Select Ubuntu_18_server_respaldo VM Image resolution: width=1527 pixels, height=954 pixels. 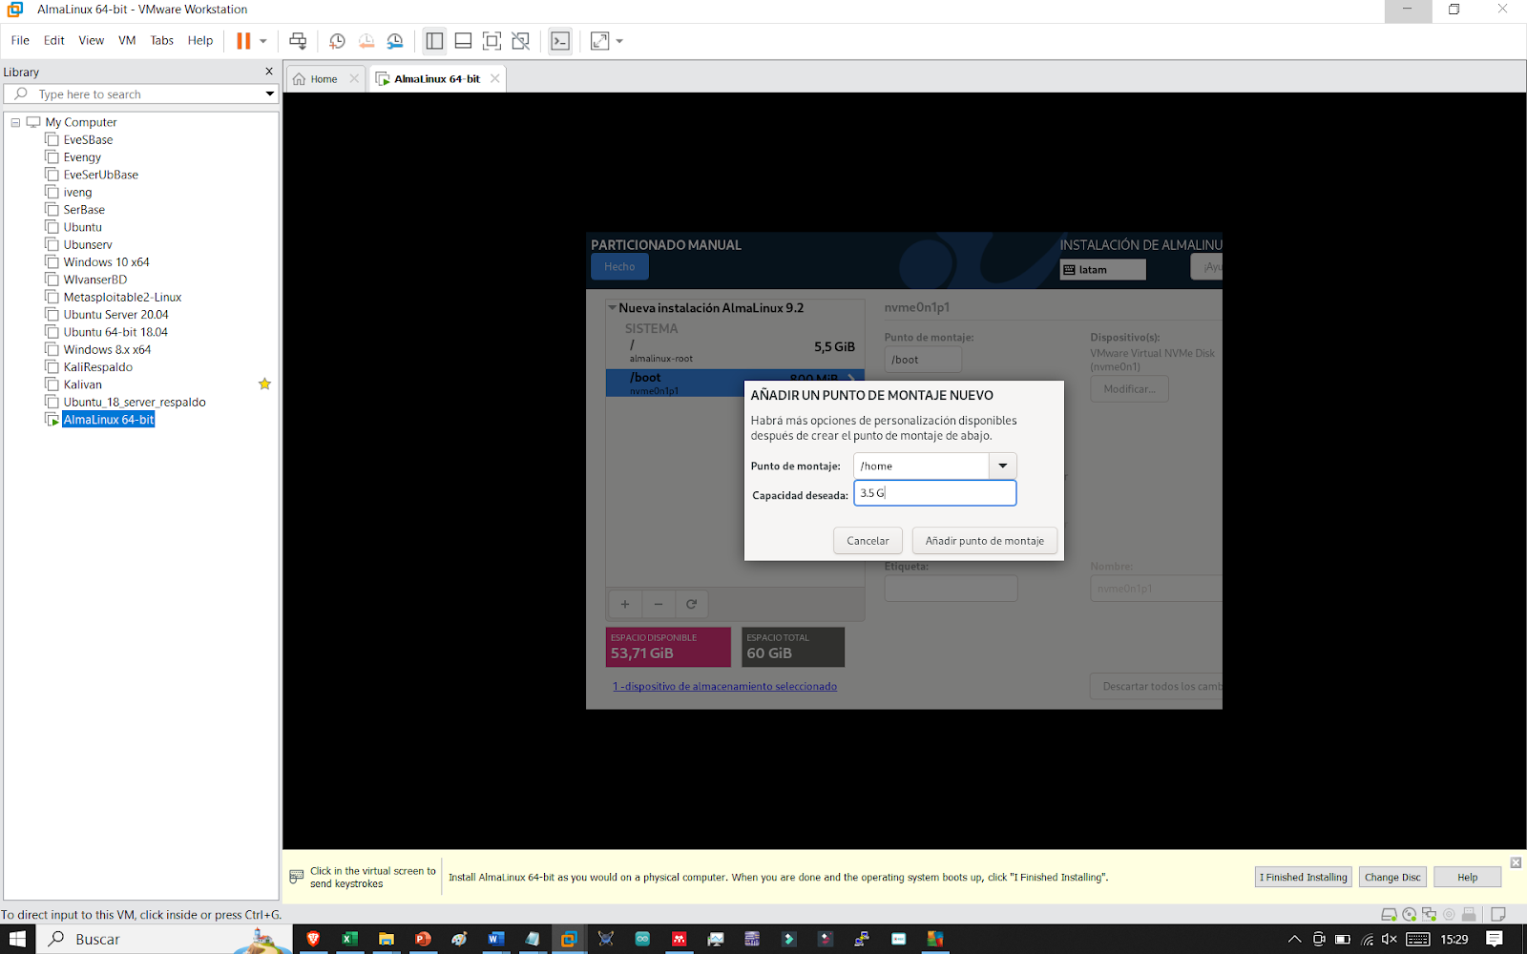tap(135, 402)
